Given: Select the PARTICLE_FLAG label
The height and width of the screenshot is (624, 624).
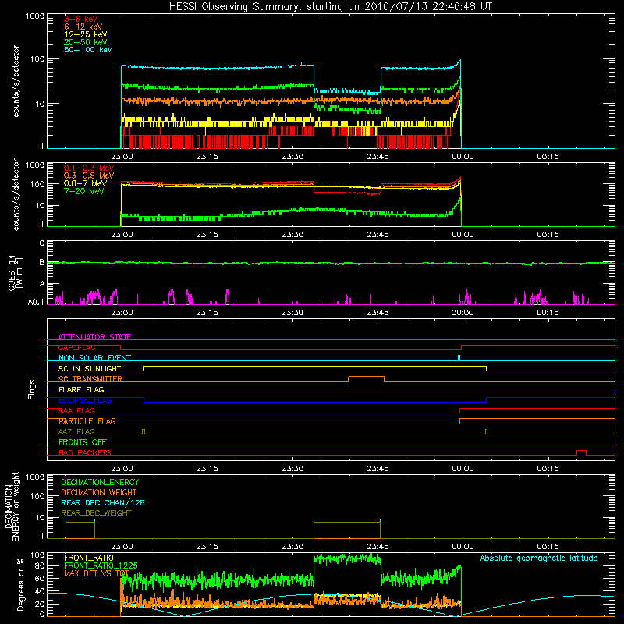Looking at the screenshot, I should click(87, 420).
